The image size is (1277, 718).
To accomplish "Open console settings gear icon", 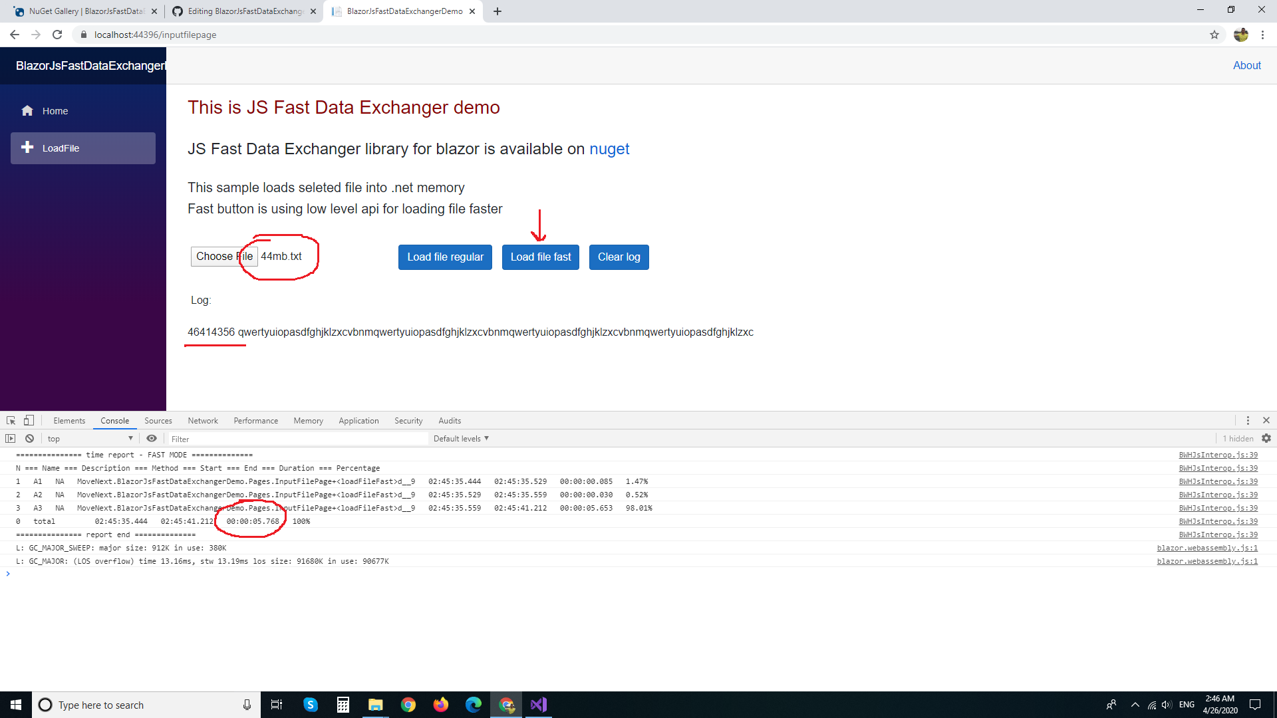I will tap(1266, 439).
